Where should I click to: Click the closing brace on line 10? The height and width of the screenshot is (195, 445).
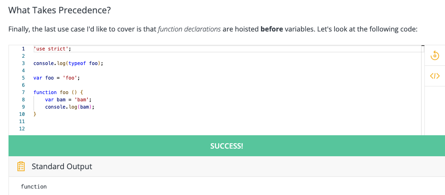tap(35, 114)
